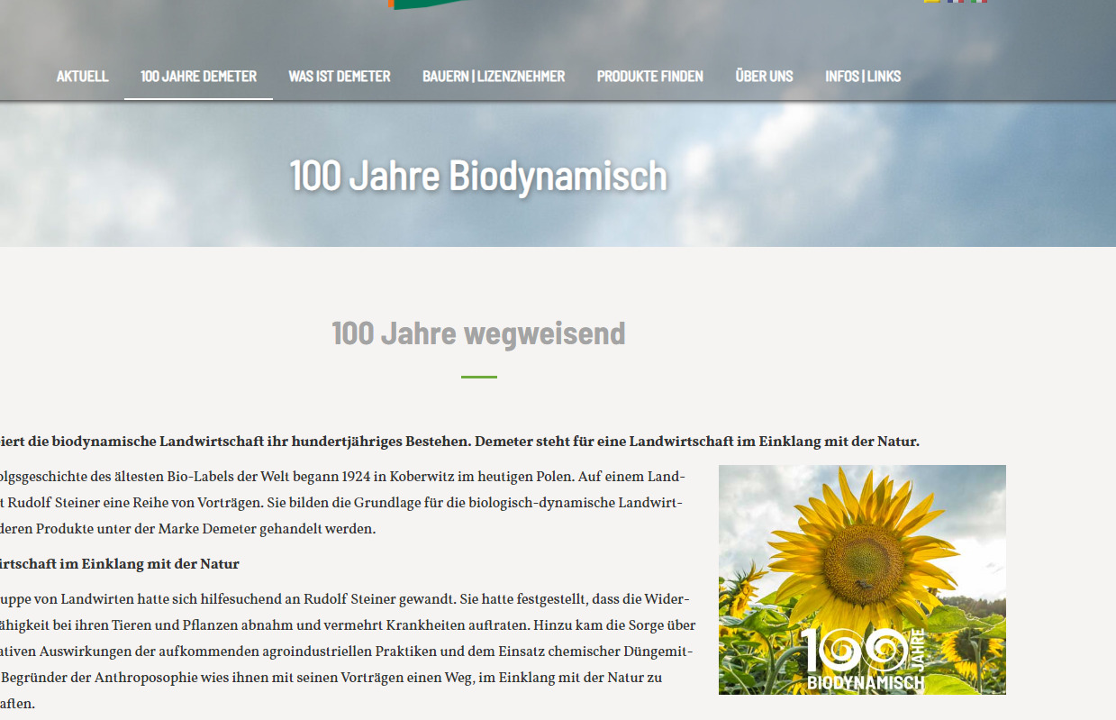Viewport: 1116px width, 720px height.
Task: Open the Aktuell menu item
Action: pos(82,77)
